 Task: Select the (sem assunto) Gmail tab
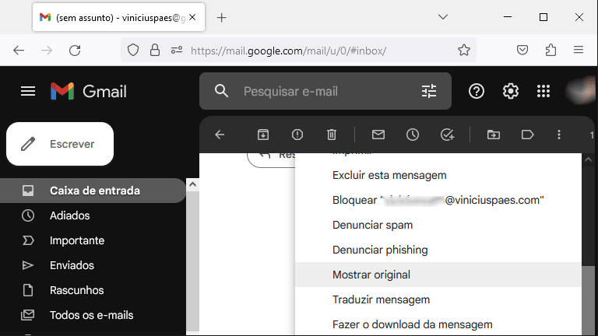(118, 17)
